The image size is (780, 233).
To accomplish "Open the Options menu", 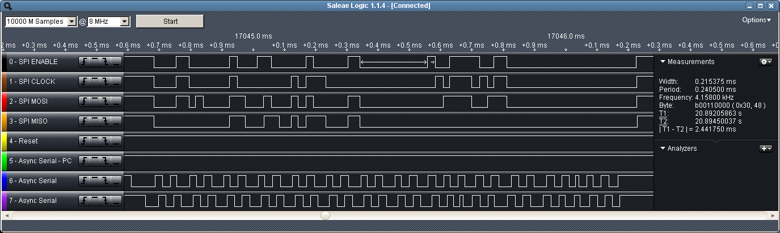I will click(x=757, y=20).
